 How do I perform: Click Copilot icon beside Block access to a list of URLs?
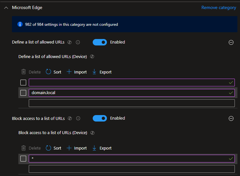click(x=70, y=118)
